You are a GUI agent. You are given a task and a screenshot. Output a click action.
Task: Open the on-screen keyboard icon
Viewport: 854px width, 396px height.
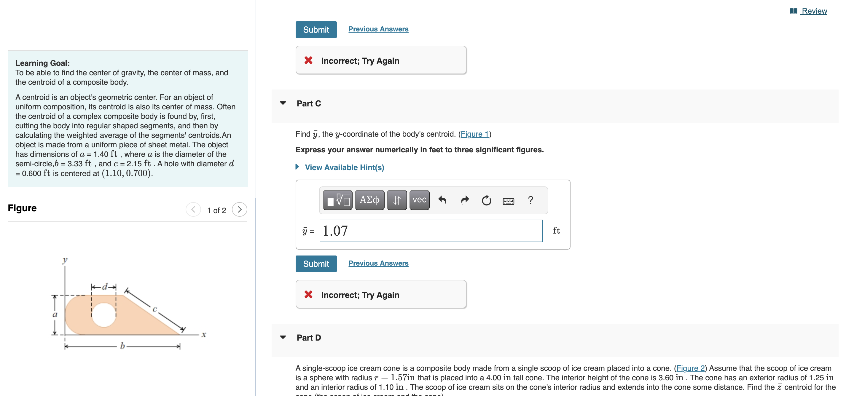point(508,201)
